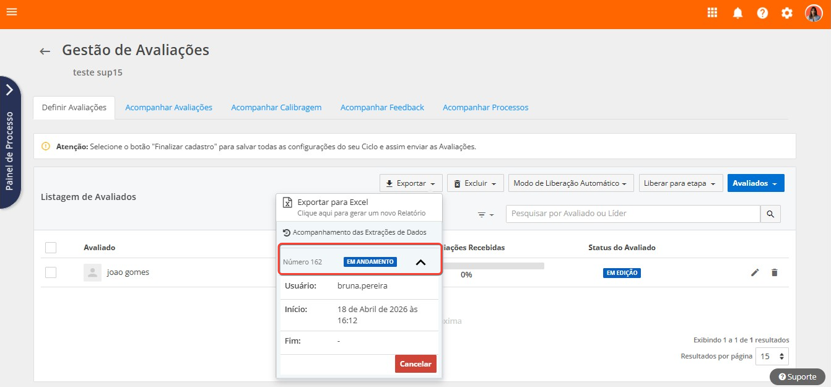Image resolution: width=831 pixels, height=387 pixels.
Task: Click the red Cancelar button
Action: click(x=415, y=364)
